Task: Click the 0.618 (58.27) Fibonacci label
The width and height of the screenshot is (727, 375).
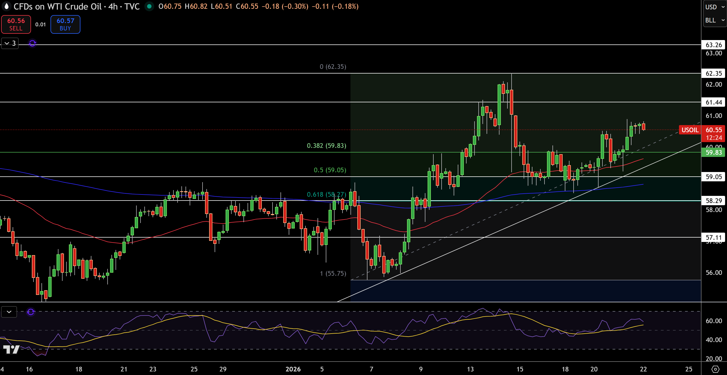Action: click(x=326, y=194)
